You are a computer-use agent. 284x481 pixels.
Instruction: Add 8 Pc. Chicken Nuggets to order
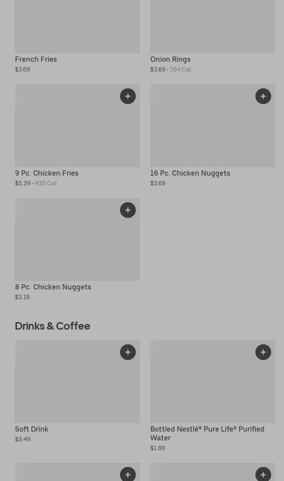(x=128, y=210)
